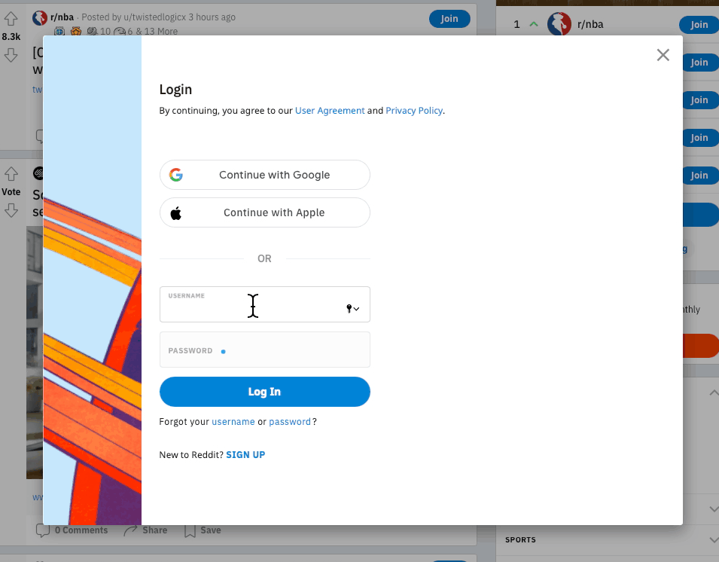This screenshot has height=562, width=719.
Task: Close the login dialog with X
Action: pos(663,55)
